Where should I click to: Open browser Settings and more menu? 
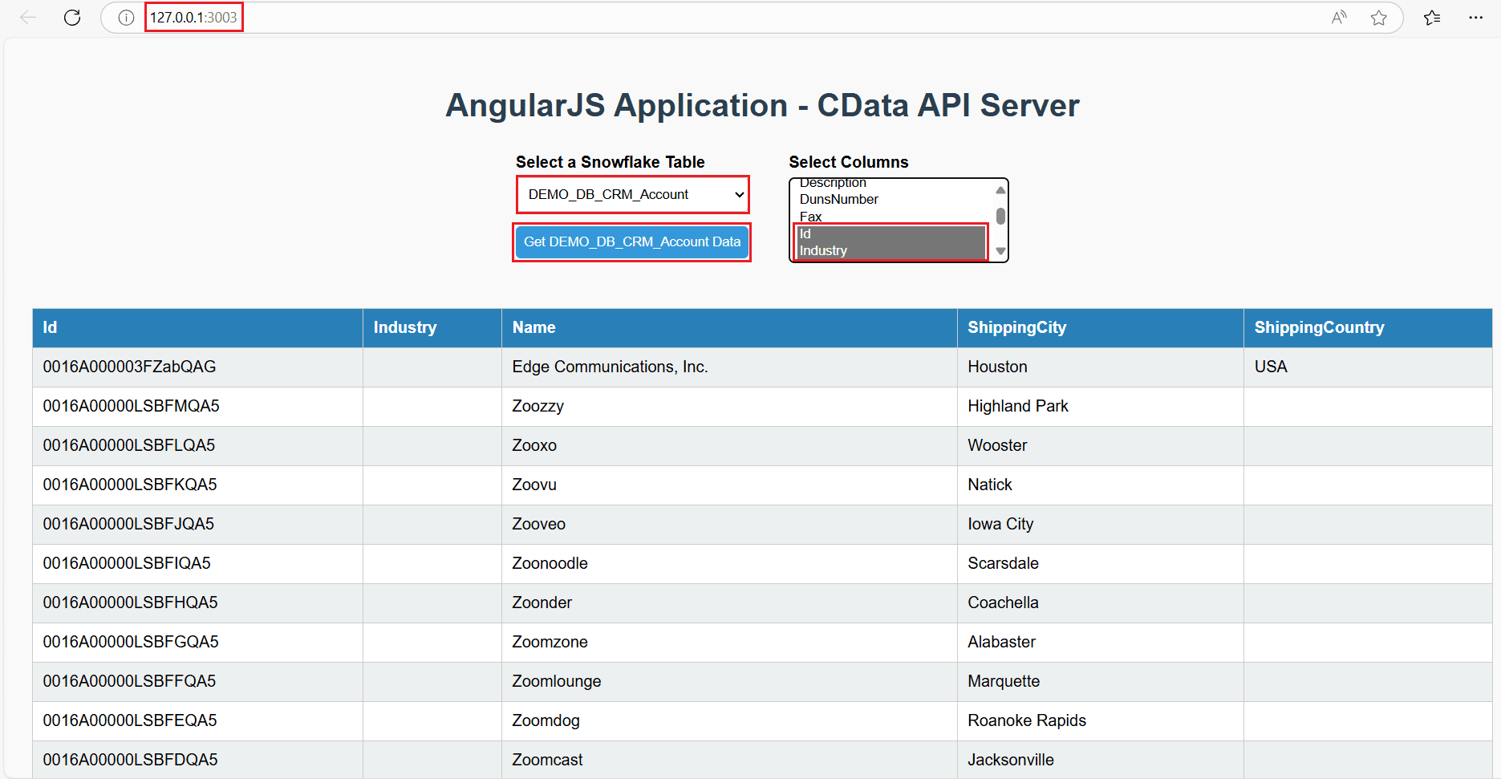1475,18
